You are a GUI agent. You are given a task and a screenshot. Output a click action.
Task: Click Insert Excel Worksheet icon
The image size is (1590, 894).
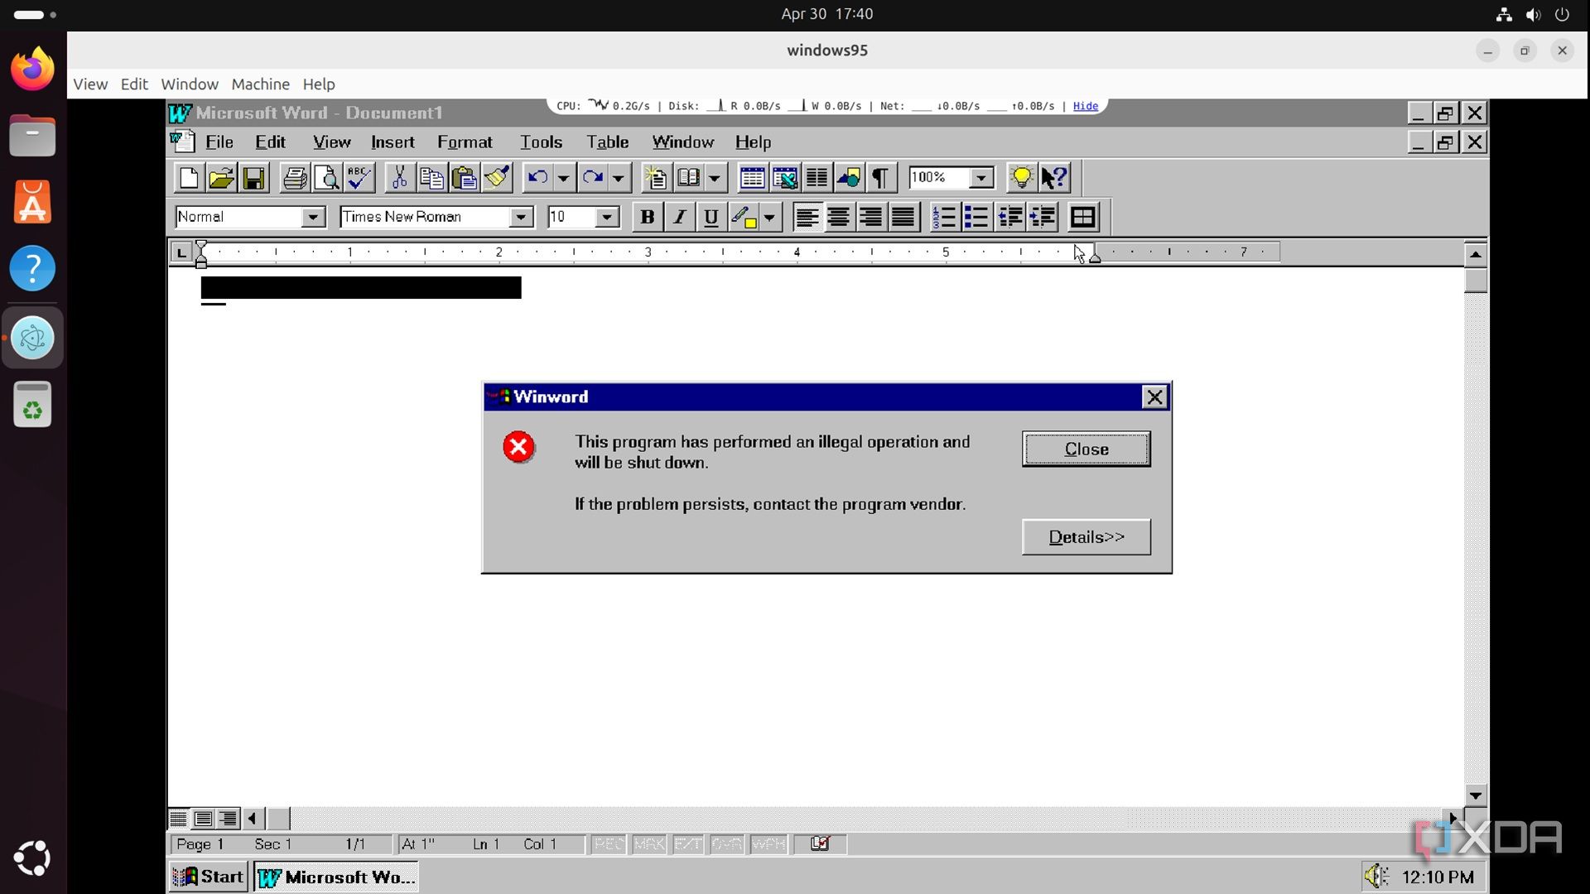[784, 178]
